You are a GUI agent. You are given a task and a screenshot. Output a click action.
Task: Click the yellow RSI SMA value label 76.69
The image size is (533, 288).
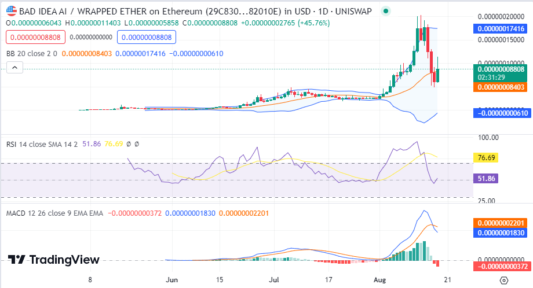[485, 157]
